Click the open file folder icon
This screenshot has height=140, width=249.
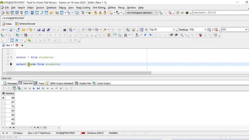point(23,30)
